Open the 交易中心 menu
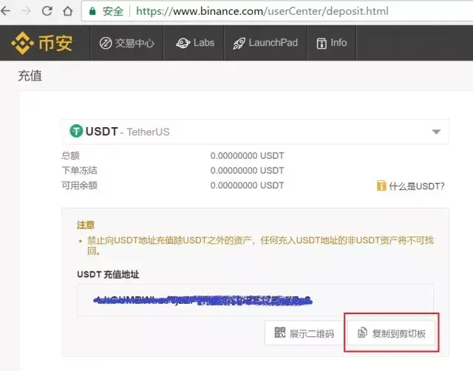The width and height of the screenshot is (473, 371). 126,43
